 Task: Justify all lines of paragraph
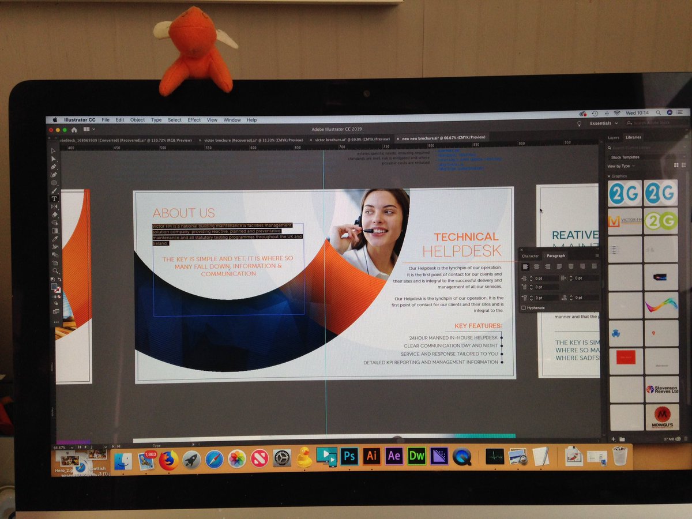point(593,266)
